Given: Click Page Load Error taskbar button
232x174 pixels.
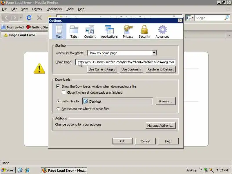Looking at the screenshot, I should pos(64,170).
